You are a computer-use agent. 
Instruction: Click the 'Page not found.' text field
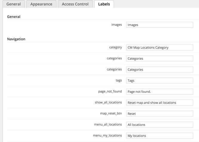click(x=159, y=92)
